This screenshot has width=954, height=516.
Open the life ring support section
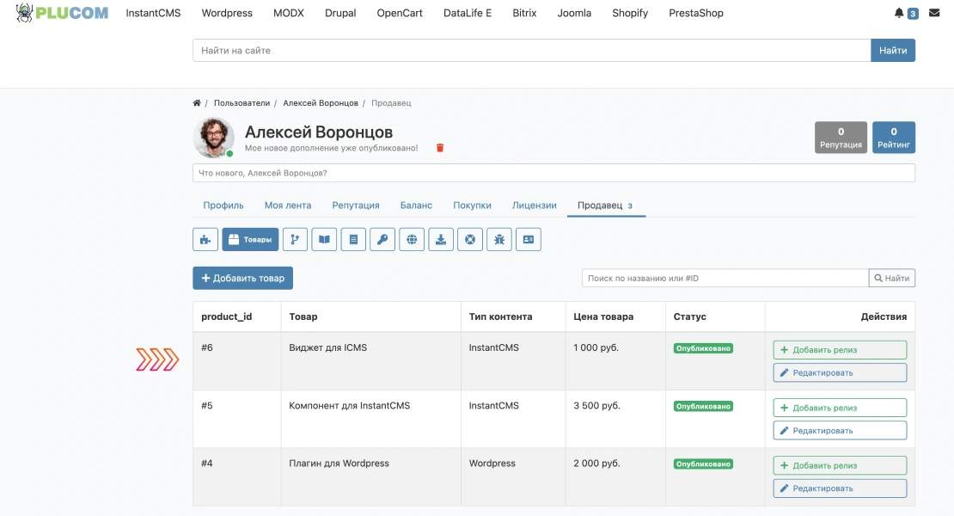coord(470,239)
